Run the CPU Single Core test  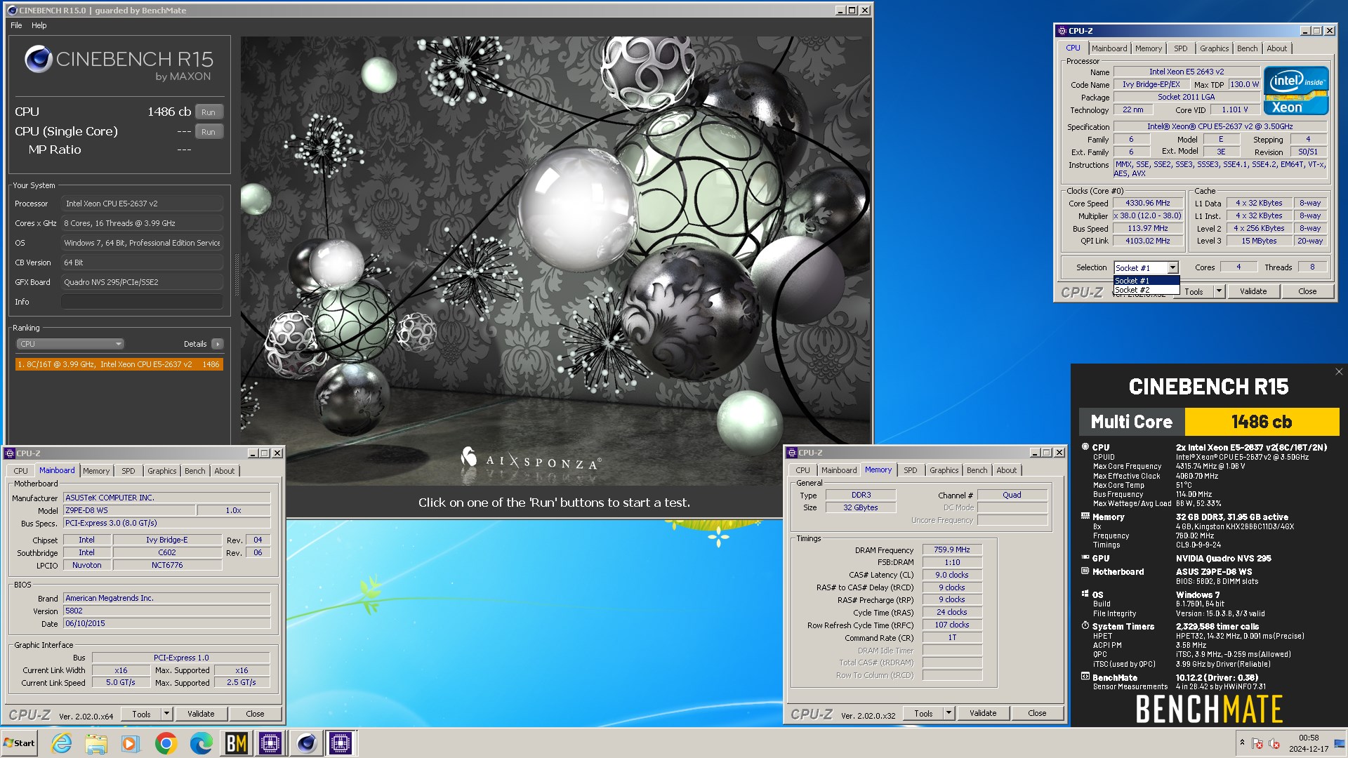[x=209, y=132]
